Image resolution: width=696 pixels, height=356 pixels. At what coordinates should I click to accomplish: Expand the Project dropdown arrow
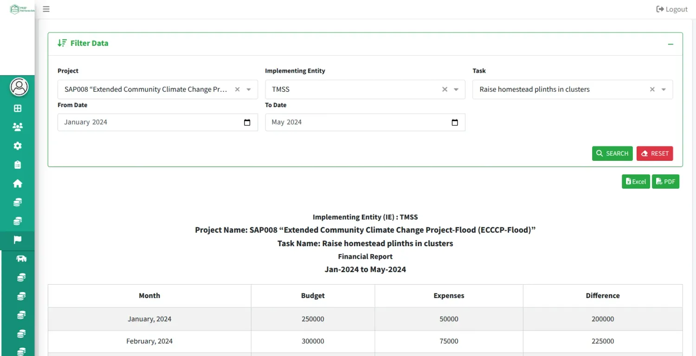[x=249, y=89]
